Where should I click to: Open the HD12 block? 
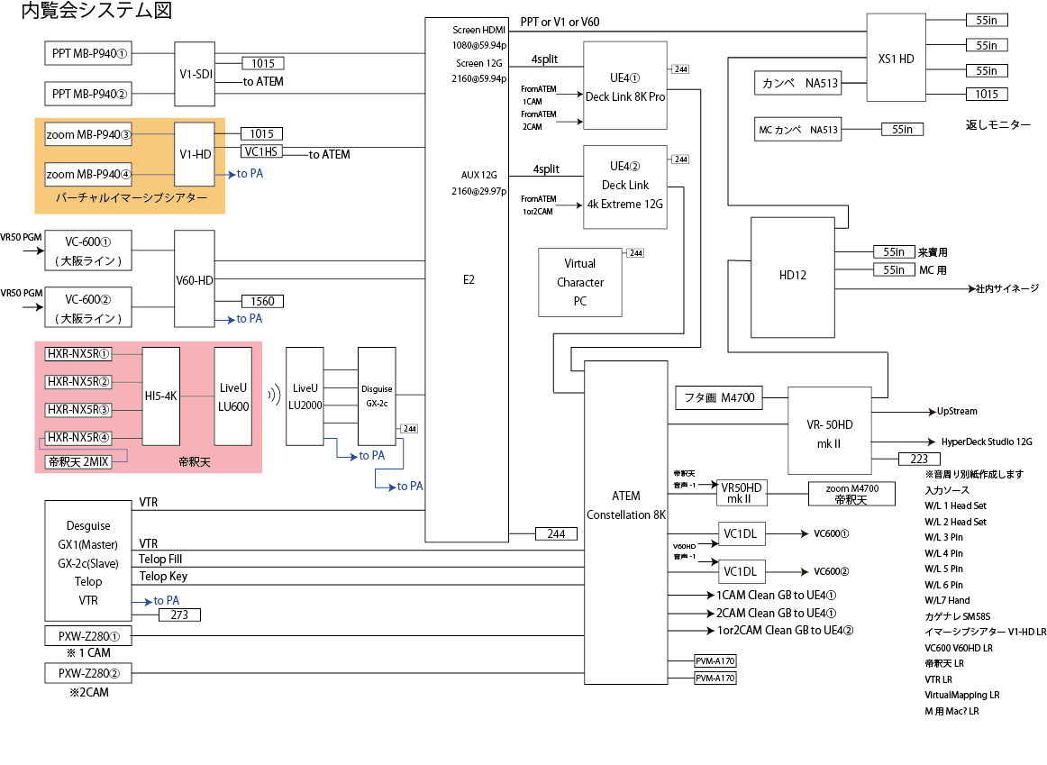click(x=791, y=275)
